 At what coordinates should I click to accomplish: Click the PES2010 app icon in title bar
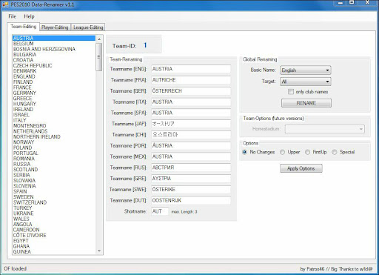pyautogui.click(x=5, y=4)
